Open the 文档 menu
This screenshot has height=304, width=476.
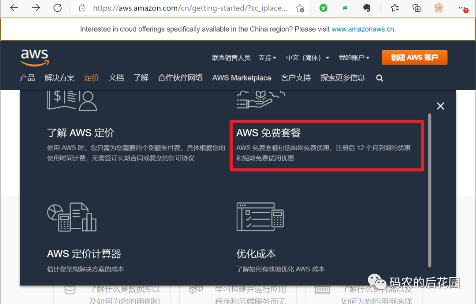click(x=116, y=78)
